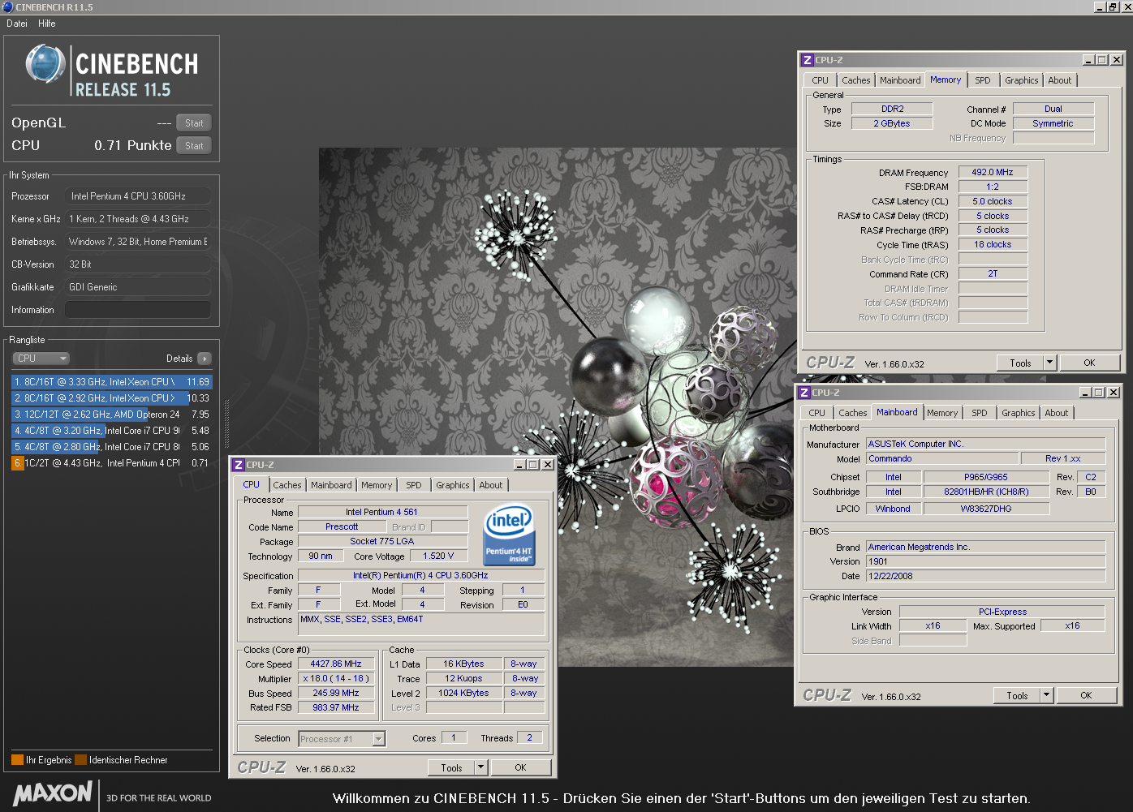Click the Cinebench logo sphere icon
The height and width of the screenshot is (812, 1133).
click(45, 64)
